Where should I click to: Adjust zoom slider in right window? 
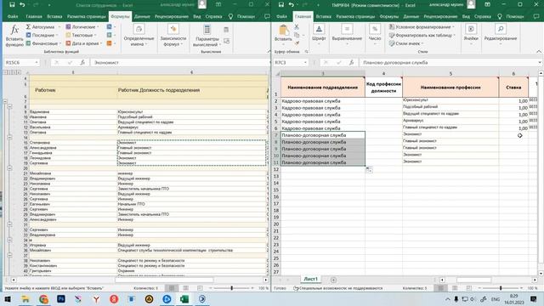coord(501,288)
